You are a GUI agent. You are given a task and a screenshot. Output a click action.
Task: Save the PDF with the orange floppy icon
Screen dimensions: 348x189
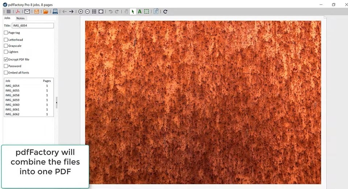pyautogui.click(x=37, y=12)
